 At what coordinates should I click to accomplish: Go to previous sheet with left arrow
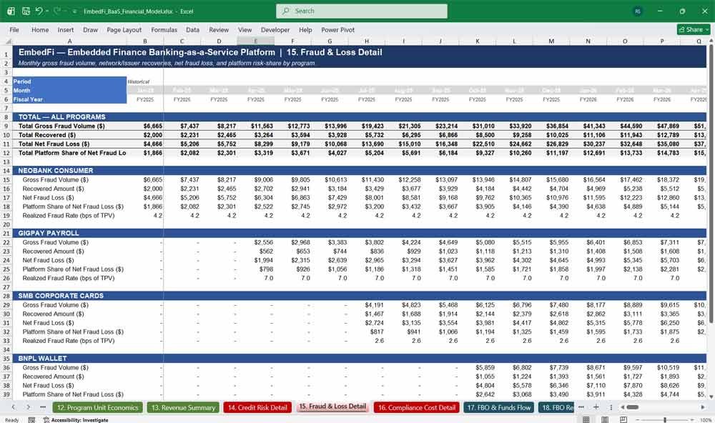click(14, 407)
